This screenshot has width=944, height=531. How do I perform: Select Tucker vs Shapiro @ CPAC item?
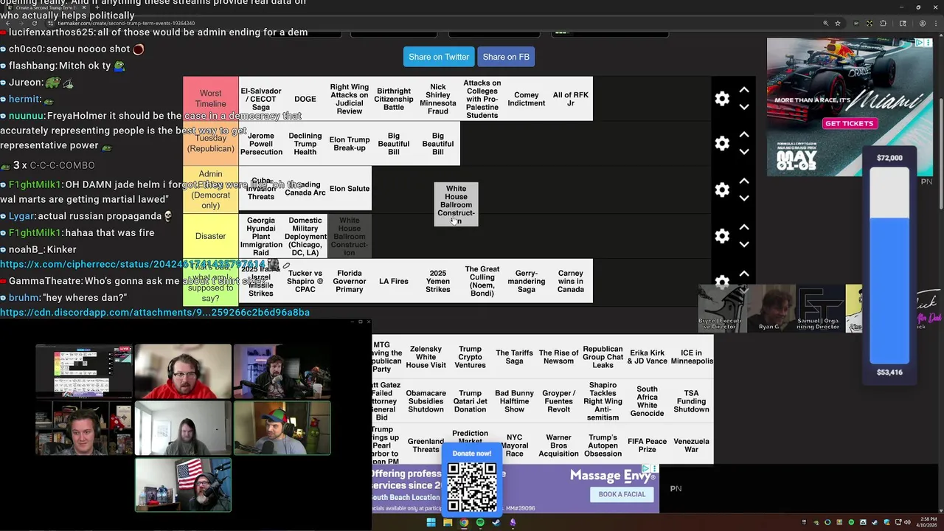pos(305,281)
